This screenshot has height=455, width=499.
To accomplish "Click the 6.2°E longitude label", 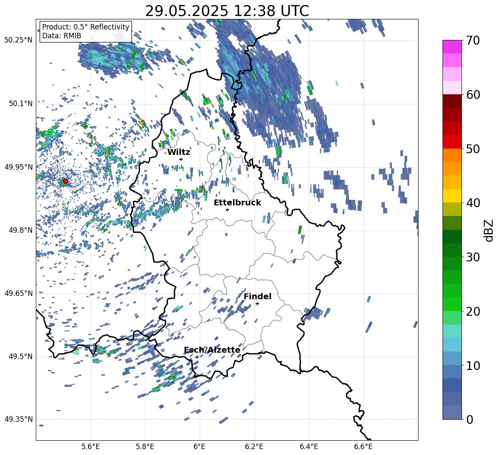I will click(x=254, y=447).
